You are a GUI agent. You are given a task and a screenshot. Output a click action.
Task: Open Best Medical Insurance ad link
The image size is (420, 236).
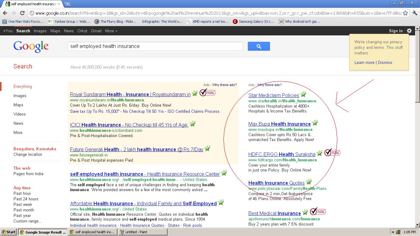pos(275,213)
